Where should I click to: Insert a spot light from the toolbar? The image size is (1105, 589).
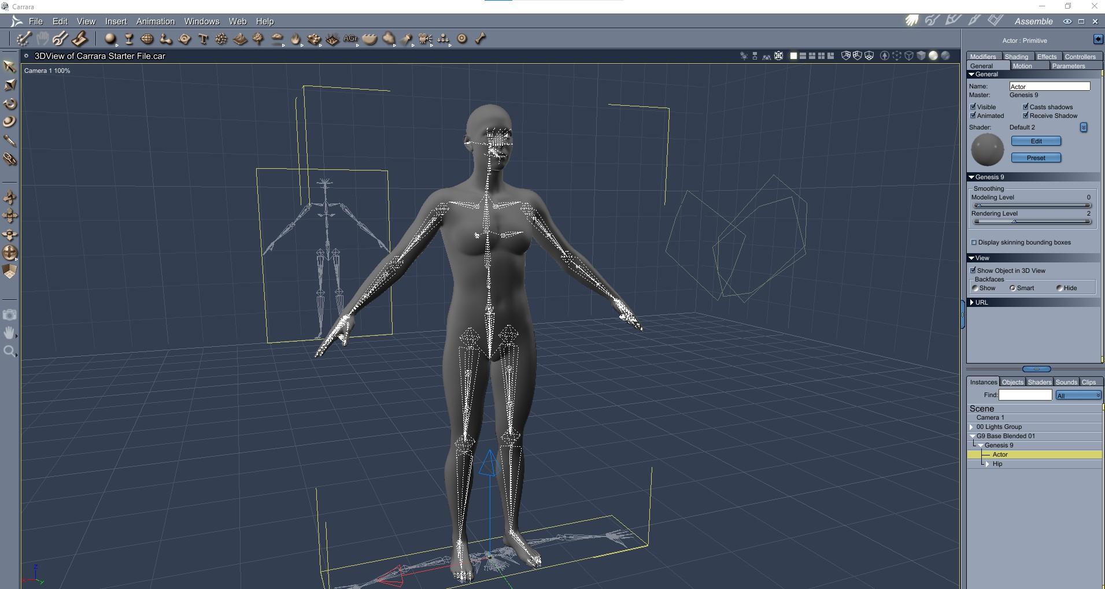coord(406,39)
